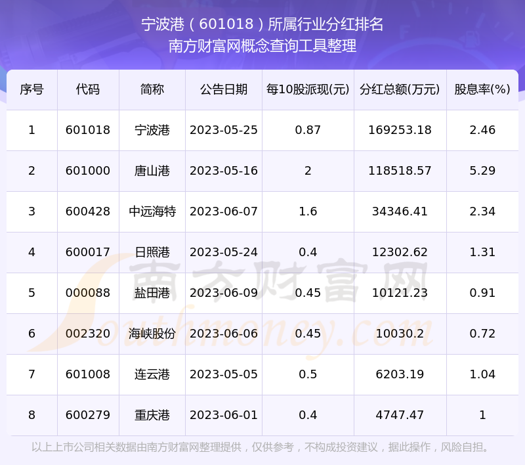Click date 2023-06-09
The image size is (525, 465).
pyautogui.click(x=224, y=293)
